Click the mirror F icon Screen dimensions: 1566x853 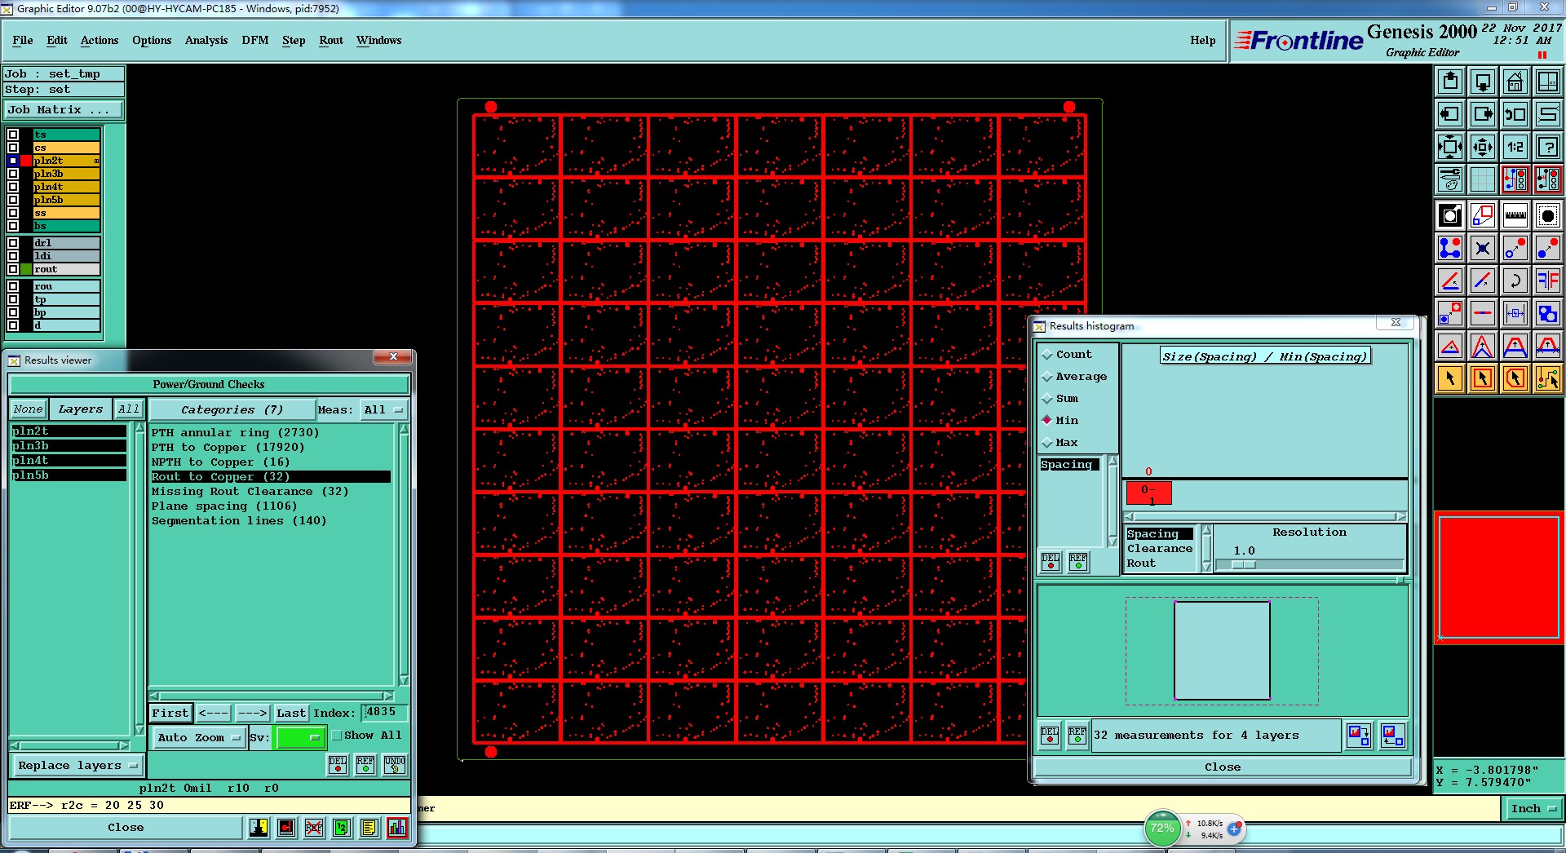[x=1547, y=281]
